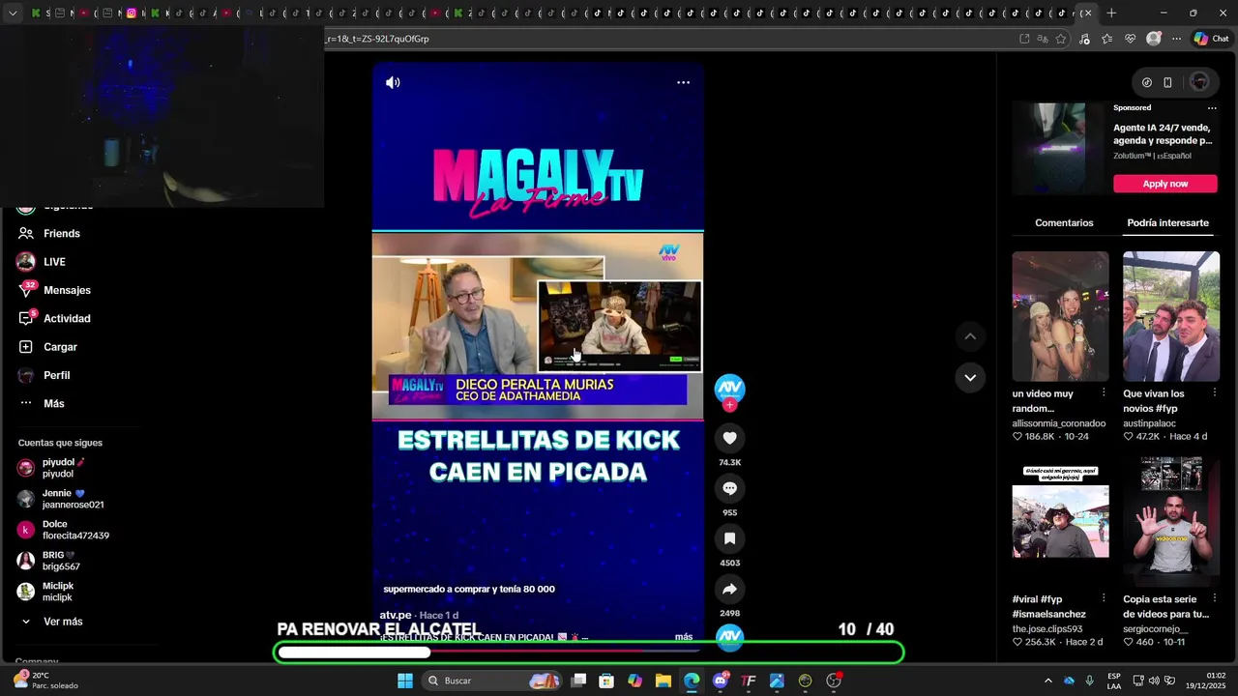Screen dimensions: 1238x696
Task: Click TikTok get coins circular icon
Action: 1147,82
